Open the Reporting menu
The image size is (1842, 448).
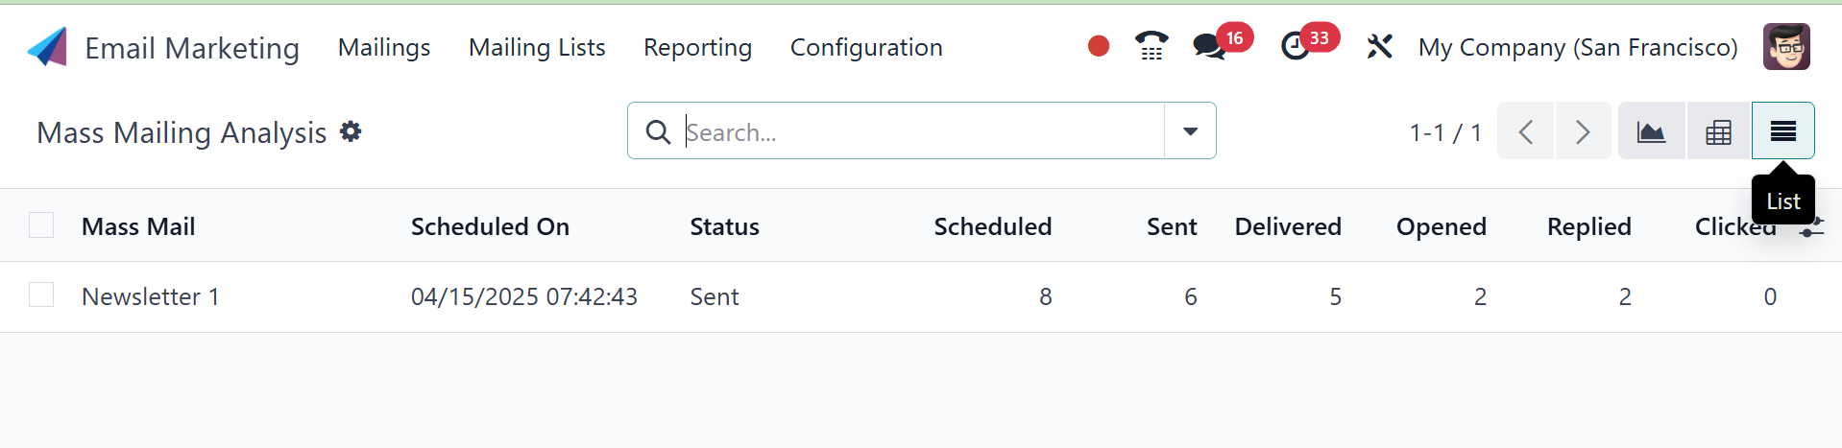click(x=697, y=47)
